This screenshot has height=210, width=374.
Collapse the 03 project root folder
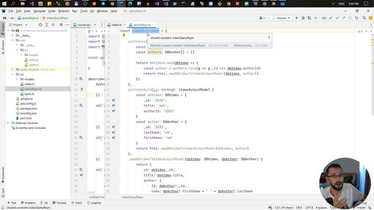pos(8,31)
